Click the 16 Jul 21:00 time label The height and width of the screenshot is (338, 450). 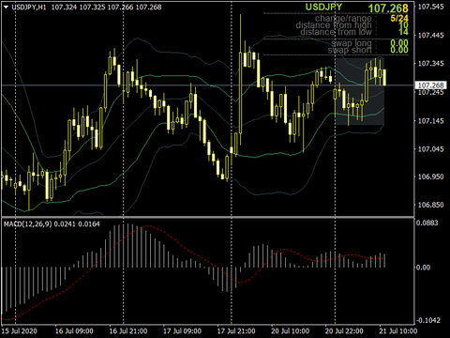coord(128,331)
